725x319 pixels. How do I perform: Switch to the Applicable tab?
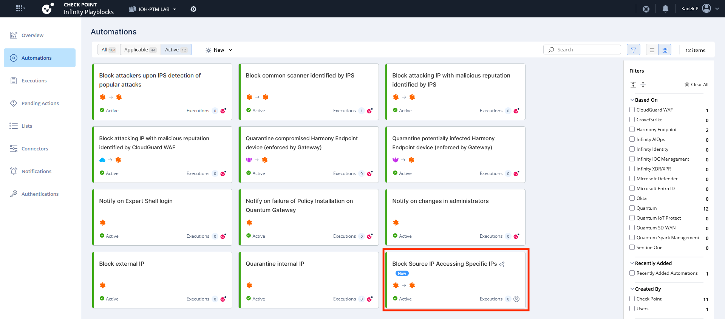(140, 50)
